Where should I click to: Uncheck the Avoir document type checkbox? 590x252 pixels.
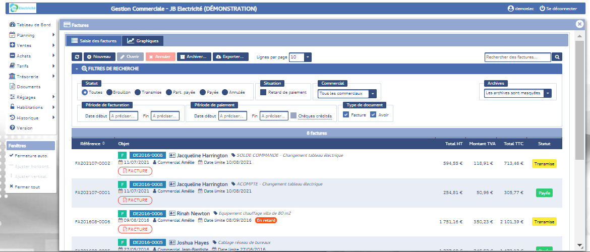pyautogui.click(x=373, y=115)
